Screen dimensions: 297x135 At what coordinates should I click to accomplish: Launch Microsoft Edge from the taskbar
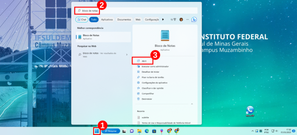click(x=147, y=131)
